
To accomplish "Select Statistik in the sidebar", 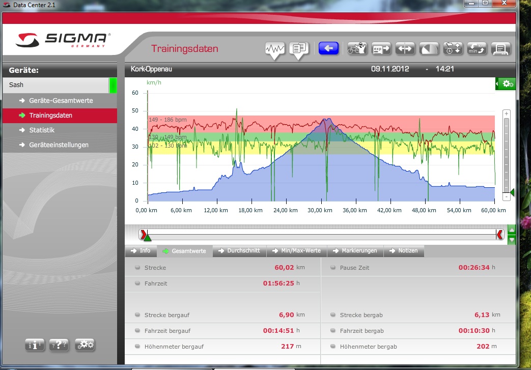I will click(x=41, y=130).
